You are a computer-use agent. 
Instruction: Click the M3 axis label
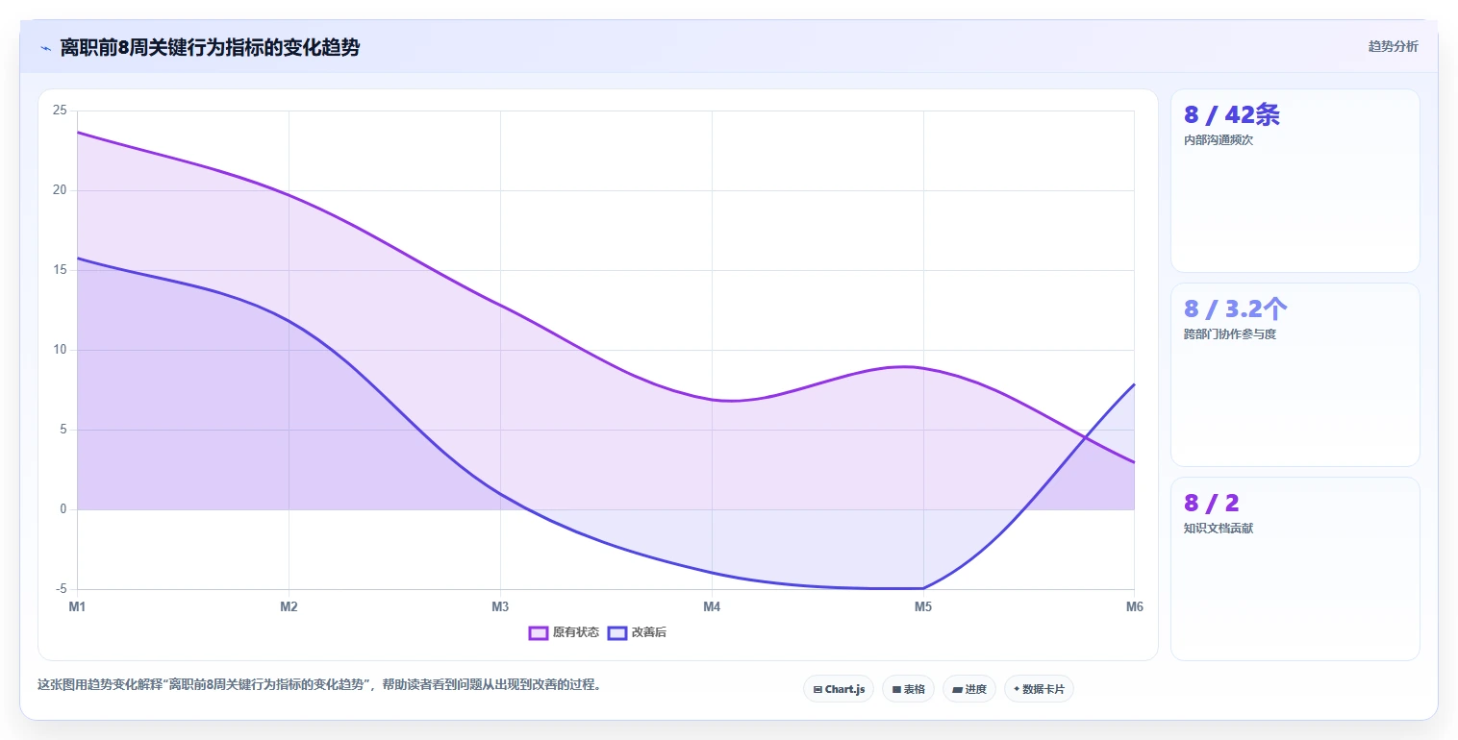(500, 606)
